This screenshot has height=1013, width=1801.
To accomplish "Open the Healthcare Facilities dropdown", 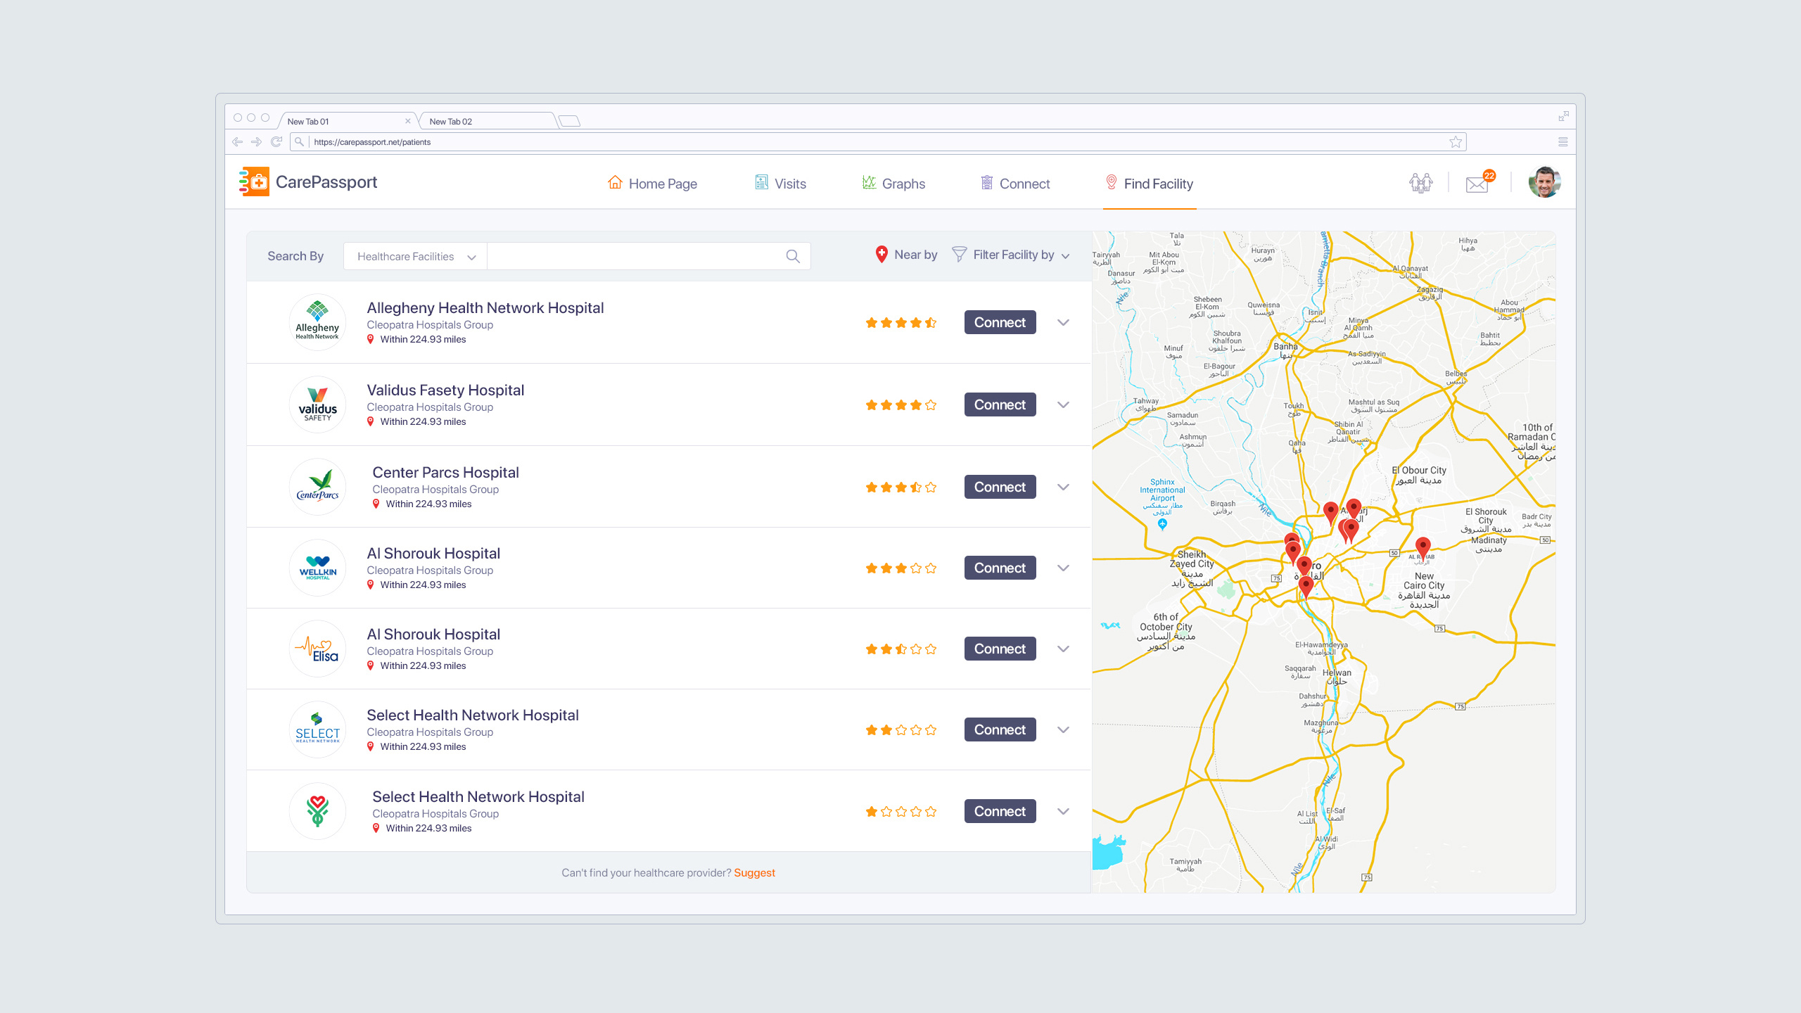I will click(416, 257).
